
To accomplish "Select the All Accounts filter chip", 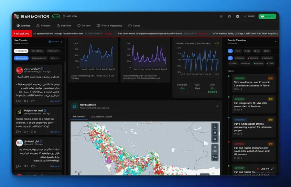I will 21,58.
